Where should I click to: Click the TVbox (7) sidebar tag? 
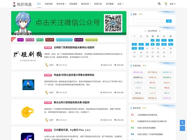pyautogui.click(x=152, y=88)
